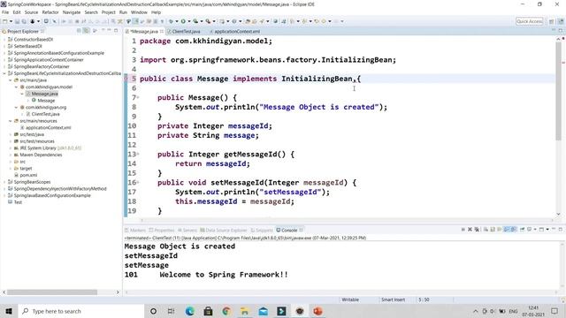Click the Java EE perspective icon
The image size is (566, 318).
pyautogui.click(x=561, y=21)
